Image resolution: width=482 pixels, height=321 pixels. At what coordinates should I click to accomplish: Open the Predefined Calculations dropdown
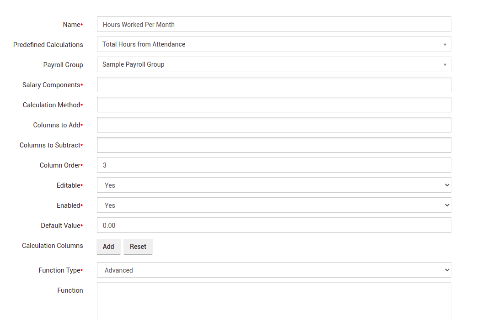click(x=273, y=44)
